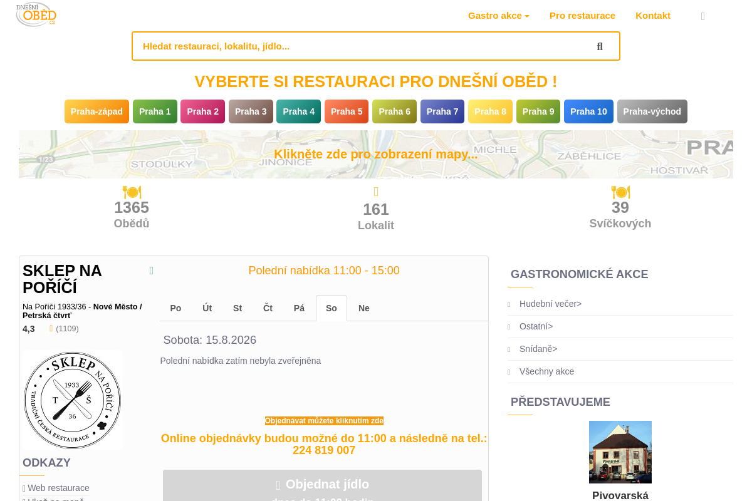
Task: Click the plate icon above 1365 Obědů
Action: [132, 192]
